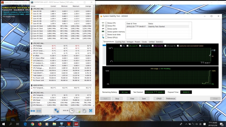Click taskbar clock showing 04:40

(213, 124)
